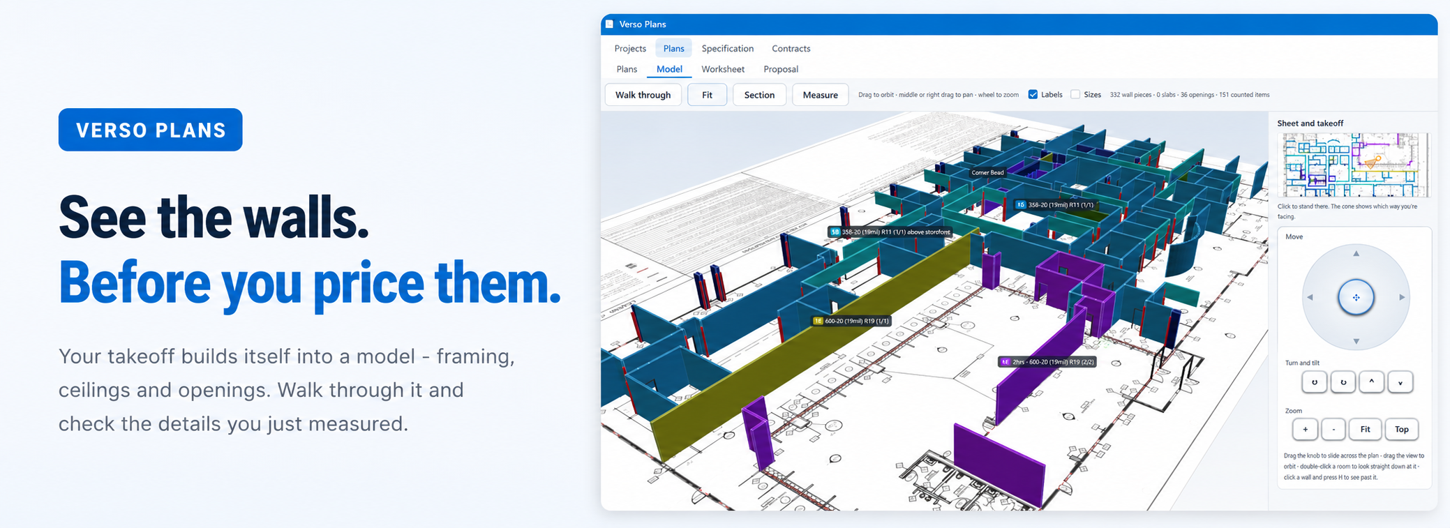Zoom in with the plus button
The height and width of the screenshot is (528, 1450).
1305,430
